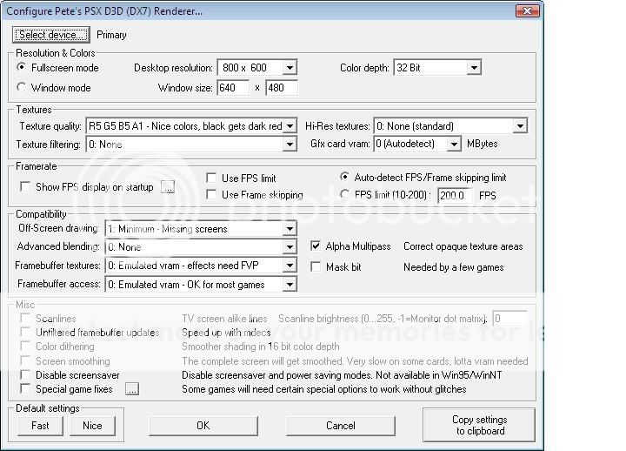Image resolution: width=626 pixels, height=451 pixels.
Task: Apply the Nice default settings
Action: [x=92, y=426]
